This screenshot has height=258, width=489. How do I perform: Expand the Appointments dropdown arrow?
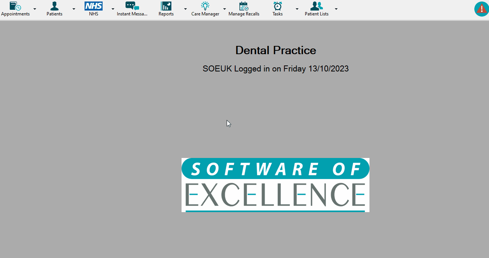[35, 9]
